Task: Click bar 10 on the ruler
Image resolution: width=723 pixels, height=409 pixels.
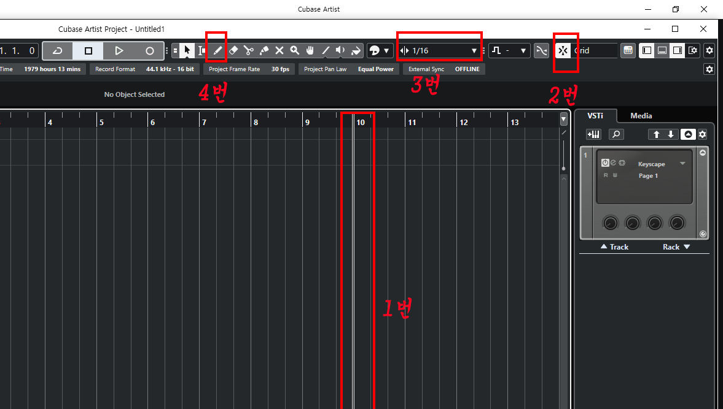Action: 361,123
